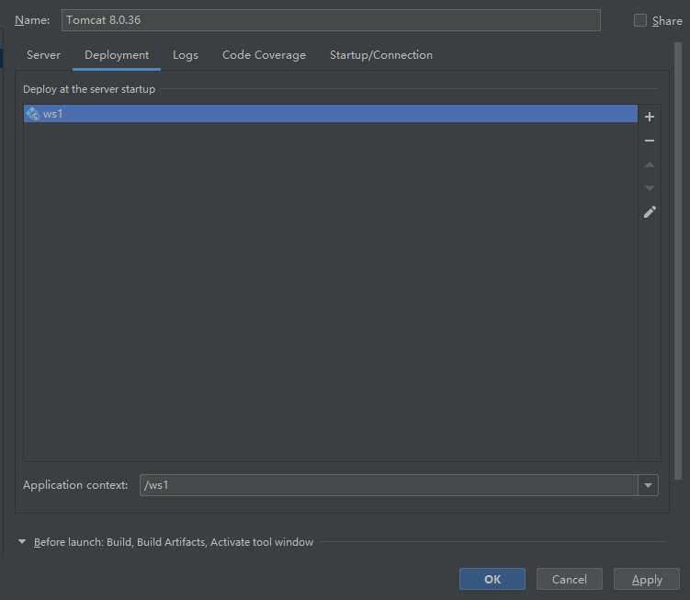Remove the selected ws1 artifact with minus icon

[649, 141]
